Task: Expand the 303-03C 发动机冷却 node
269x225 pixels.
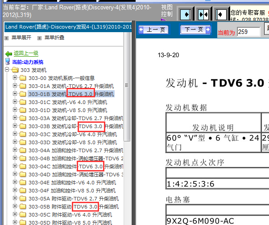Action: pyautogui.click(x=15, y=133)
